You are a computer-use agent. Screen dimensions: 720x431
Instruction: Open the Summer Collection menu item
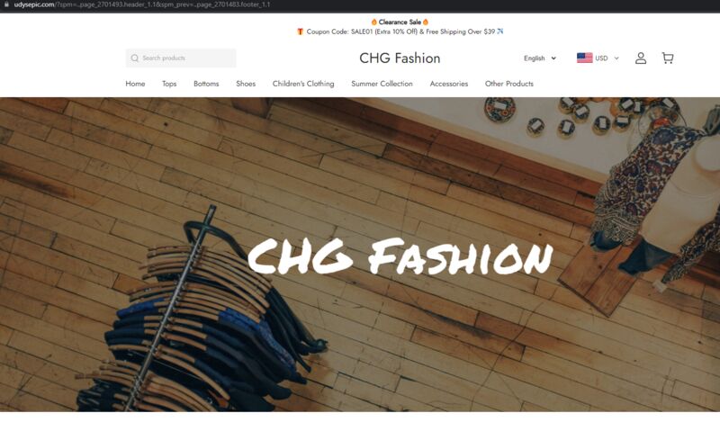tap(382, 84)
